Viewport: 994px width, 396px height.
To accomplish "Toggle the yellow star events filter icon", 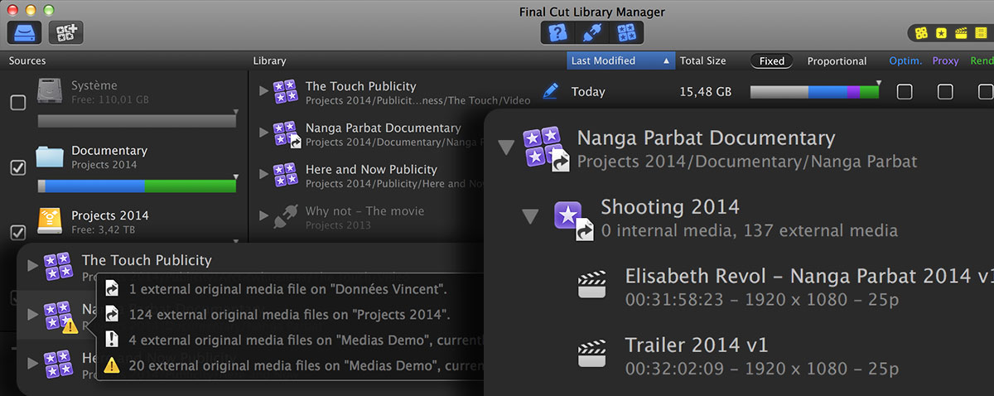I will pos(941,33).
